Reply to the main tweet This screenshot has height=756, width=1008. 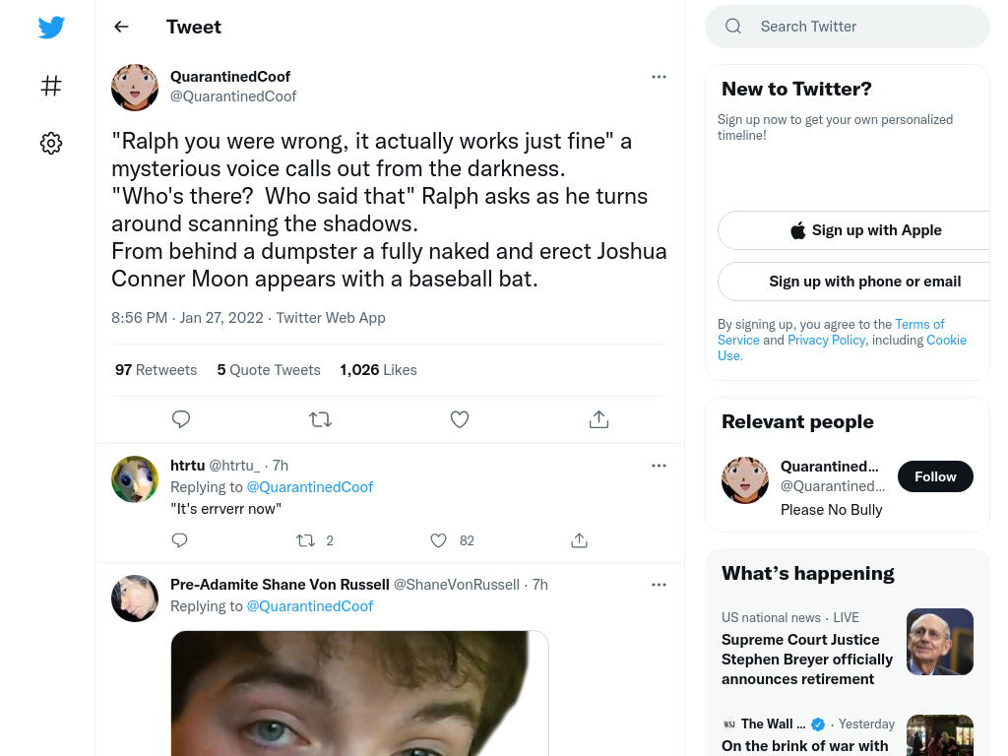pos(181,419)
